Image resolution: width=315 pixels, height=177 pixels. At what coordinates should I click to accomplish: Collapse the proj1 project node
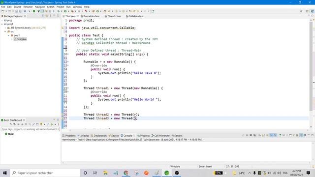(x=2, y=24)
